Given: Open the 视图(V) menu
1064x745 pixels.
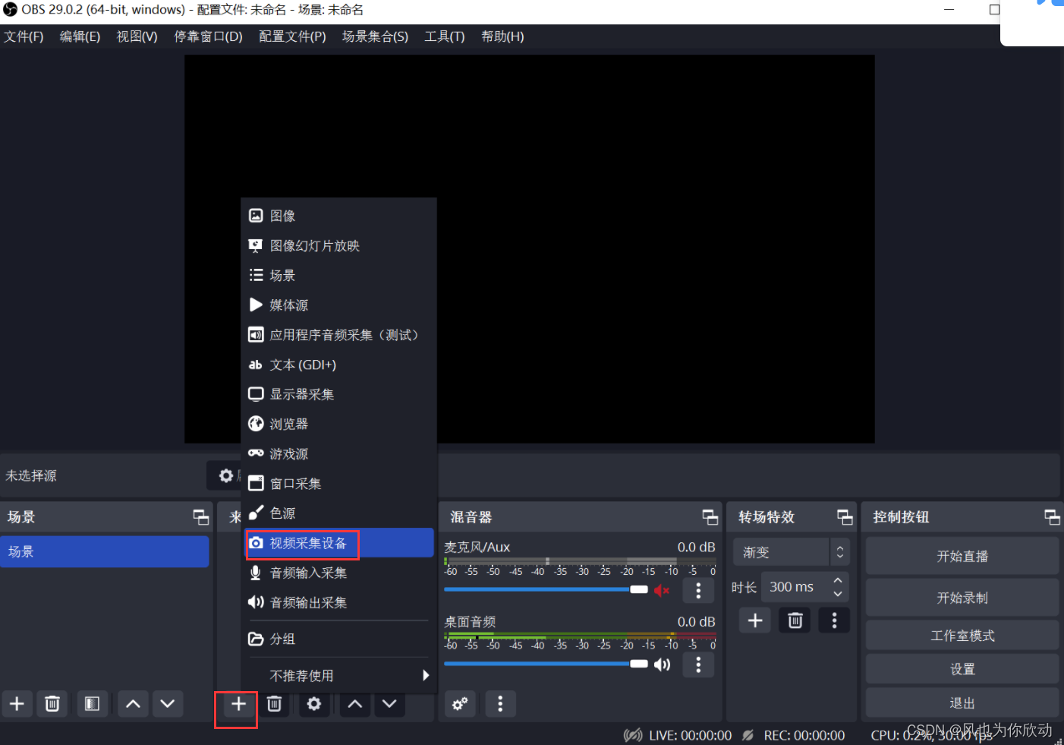Looking at the screenshot, I should (x=137, y=36).
